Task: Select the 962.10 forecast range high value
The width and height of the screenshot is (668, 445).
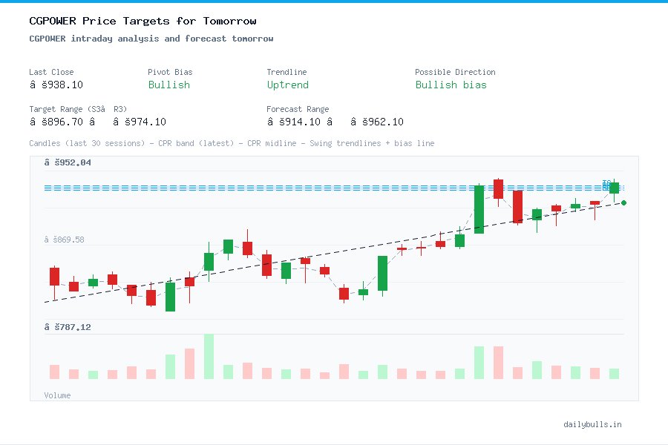Action: coord(377,122)
